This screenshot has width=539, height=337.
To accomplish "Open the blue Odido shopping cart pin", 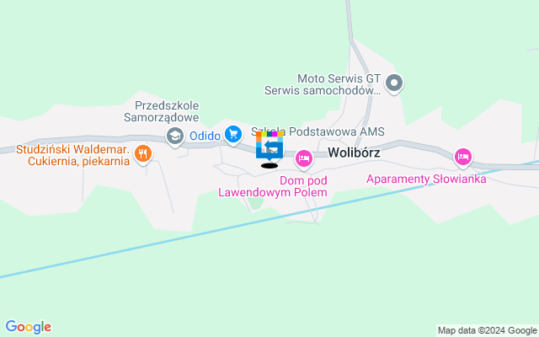I will tap(233, 135).
